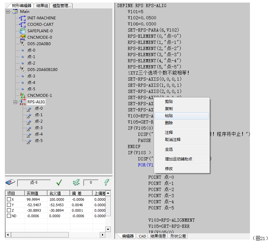
Task: Click the 点-2 shortcut icon under RPS-ALIG
Action: click(29, 122)
